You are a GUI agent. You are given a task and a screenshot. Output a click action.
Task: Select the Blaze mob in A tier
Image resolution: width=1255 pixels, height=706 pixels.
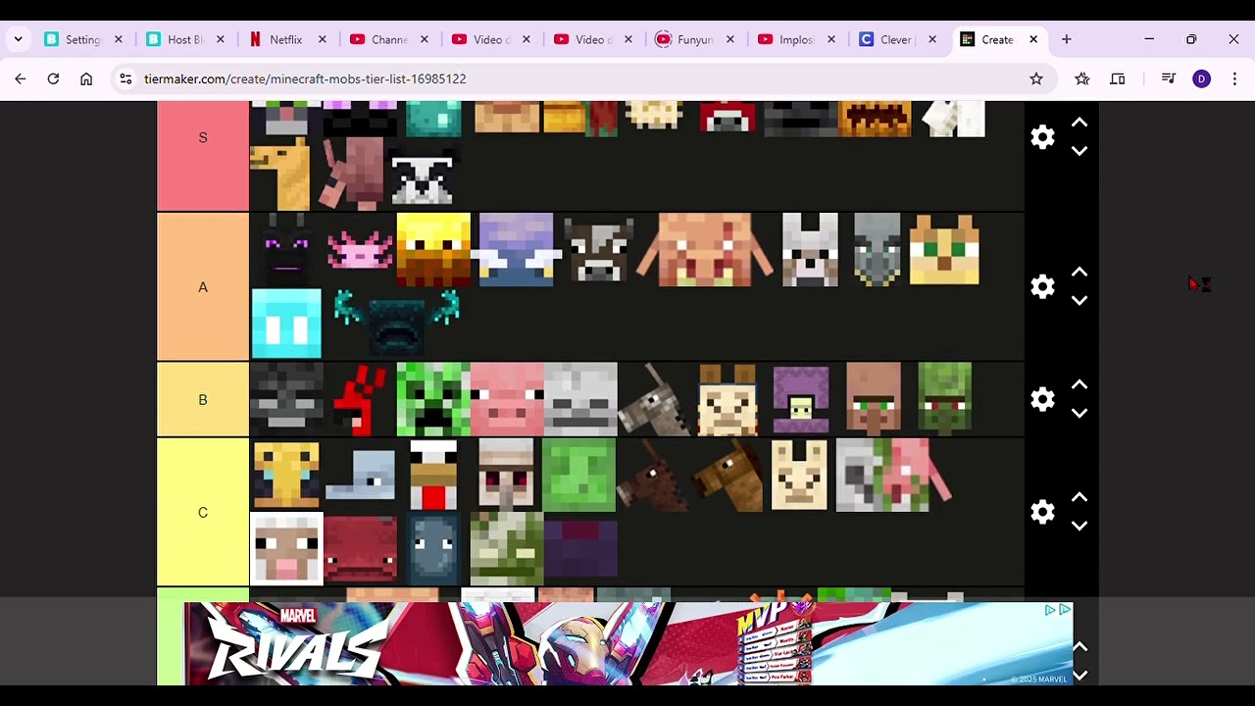(433, 250)
